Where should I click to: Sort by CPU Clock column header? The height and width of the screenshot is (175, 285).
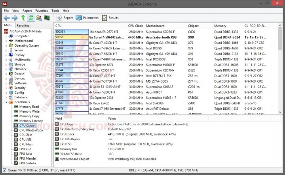(x=135, y=26)
